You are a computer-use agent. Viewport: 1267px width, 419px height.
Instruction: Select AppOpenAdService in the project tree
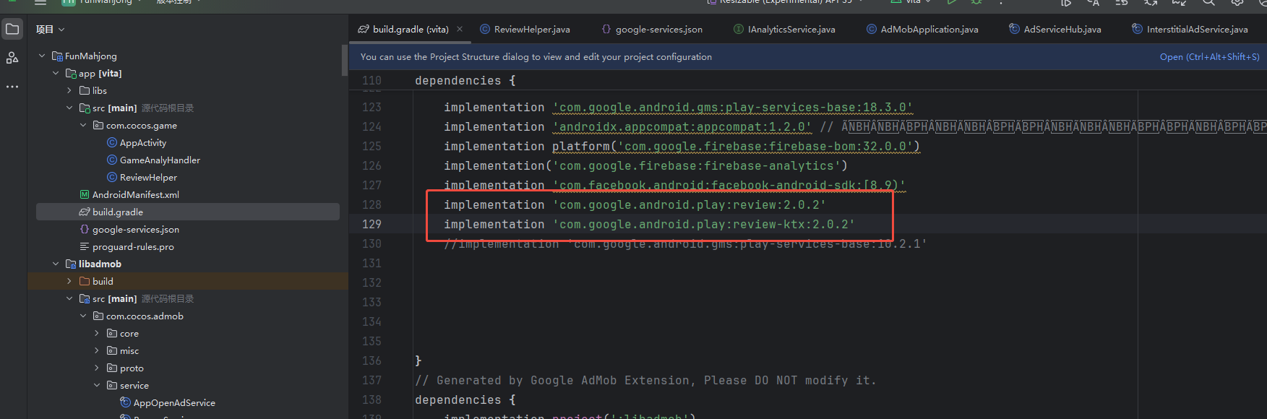point(168,402)
